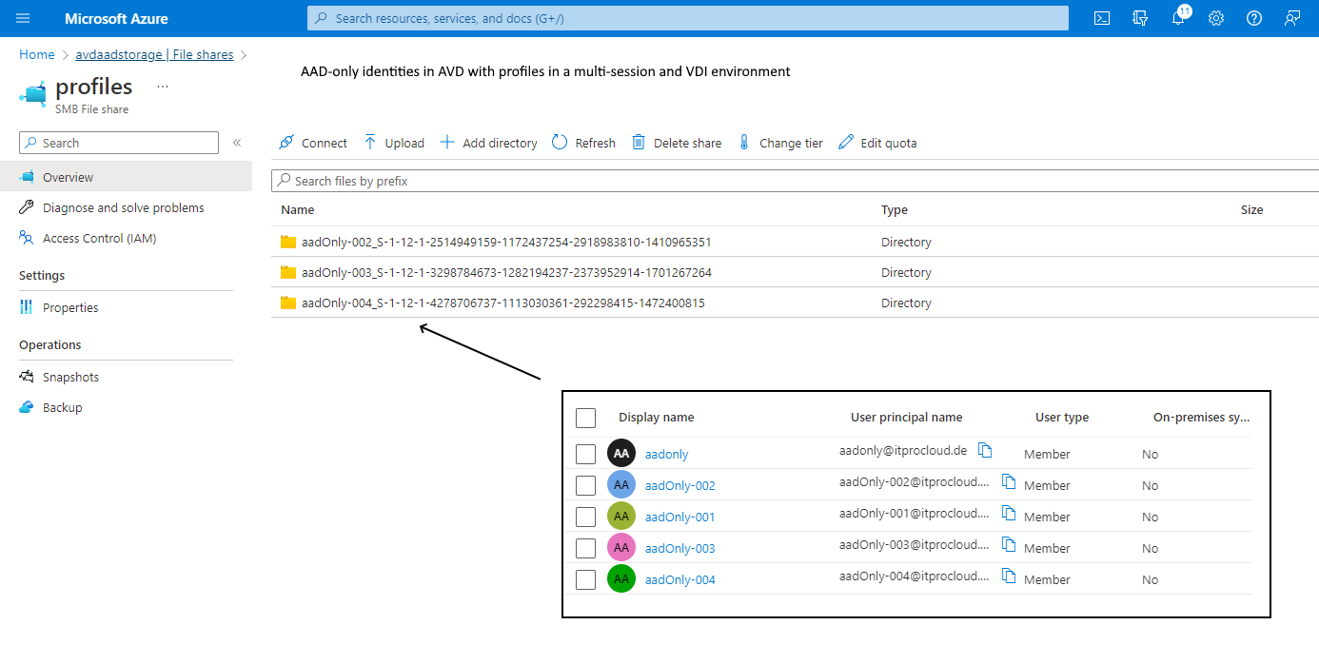The width and height of the screenshot is (1319, 645).
Task: Open the aadOnly-003 profile directory
Action: click(x=506, y=272)
